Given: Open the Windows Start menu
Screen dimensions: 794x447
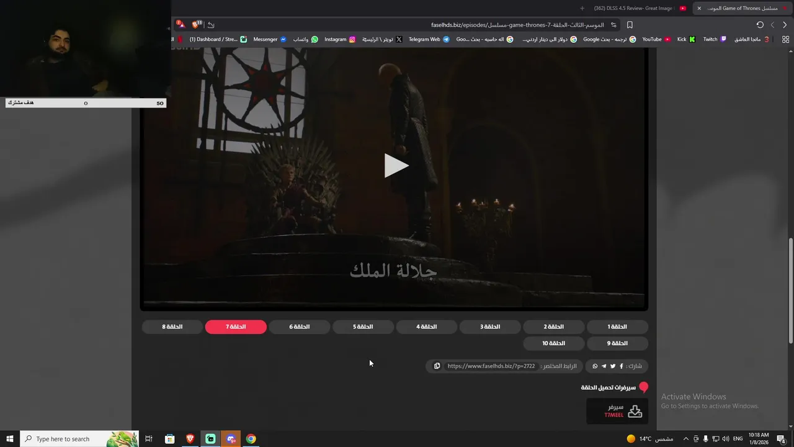Looking at the screenshot, I should tap(10, 439).
